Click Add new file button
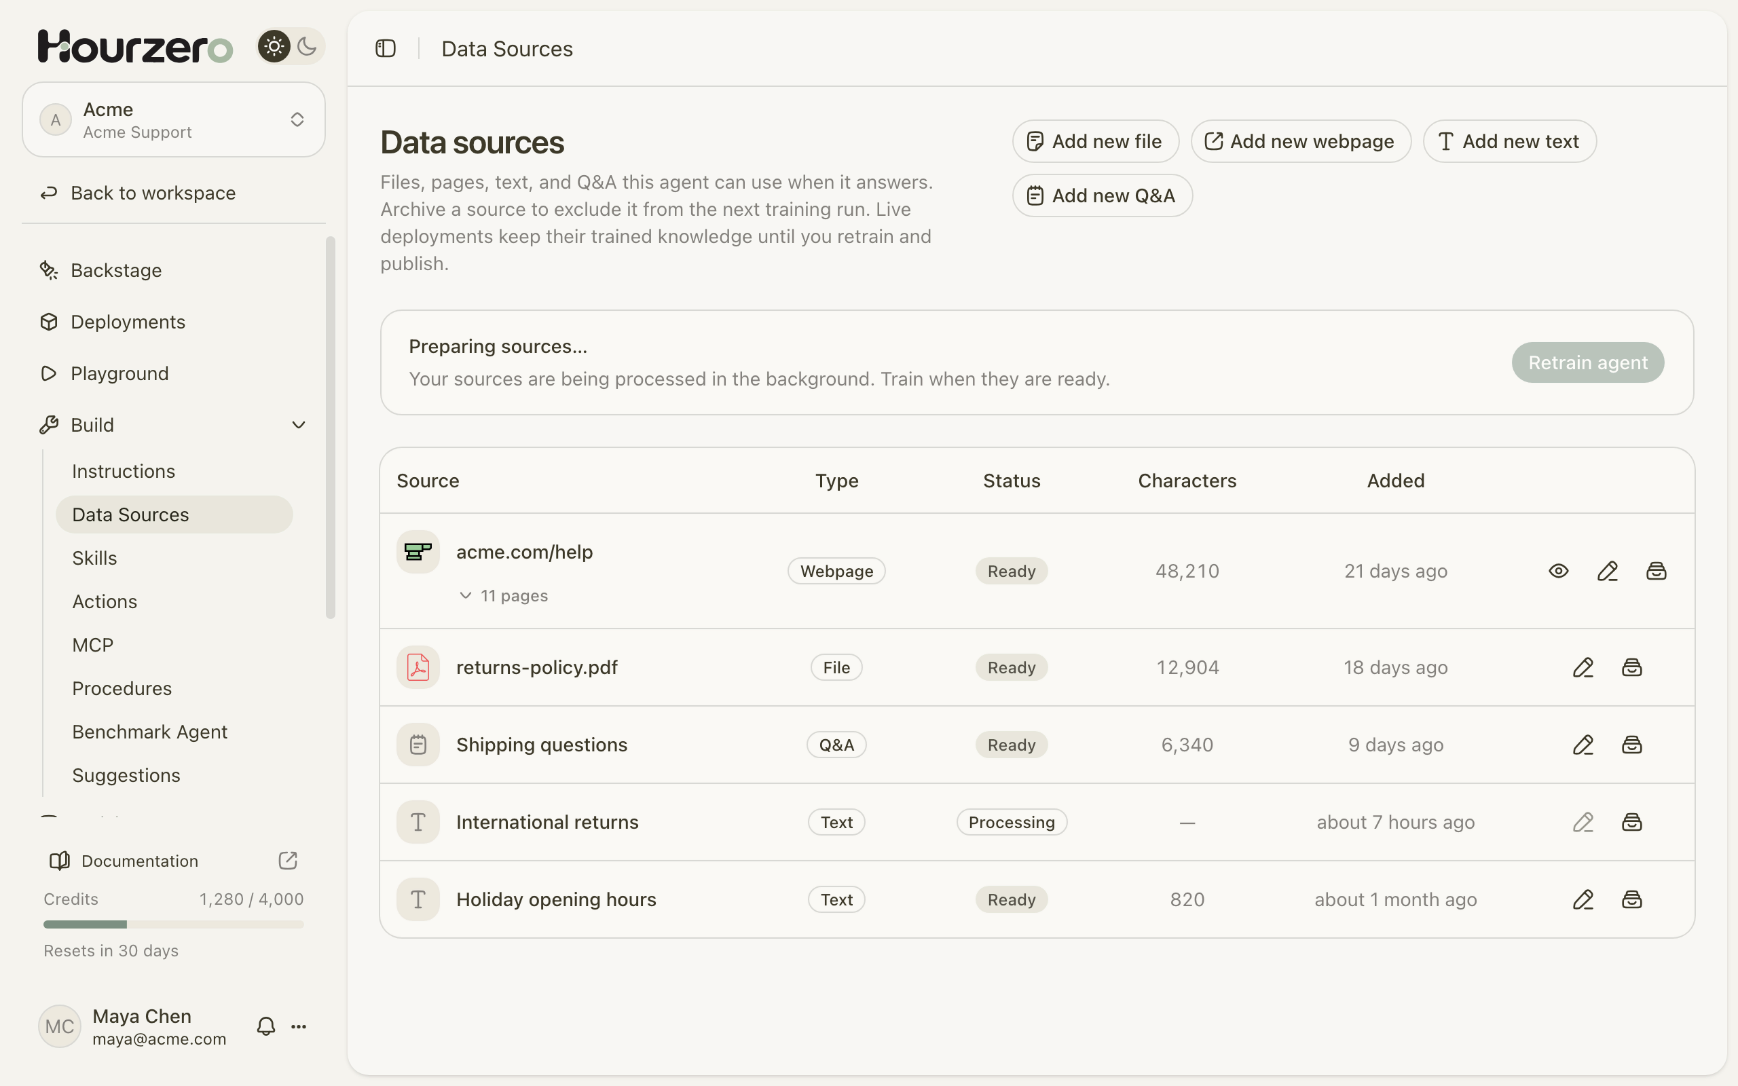The width and height of the screenshot is (1738, 1086). (x=1095, y=141)
